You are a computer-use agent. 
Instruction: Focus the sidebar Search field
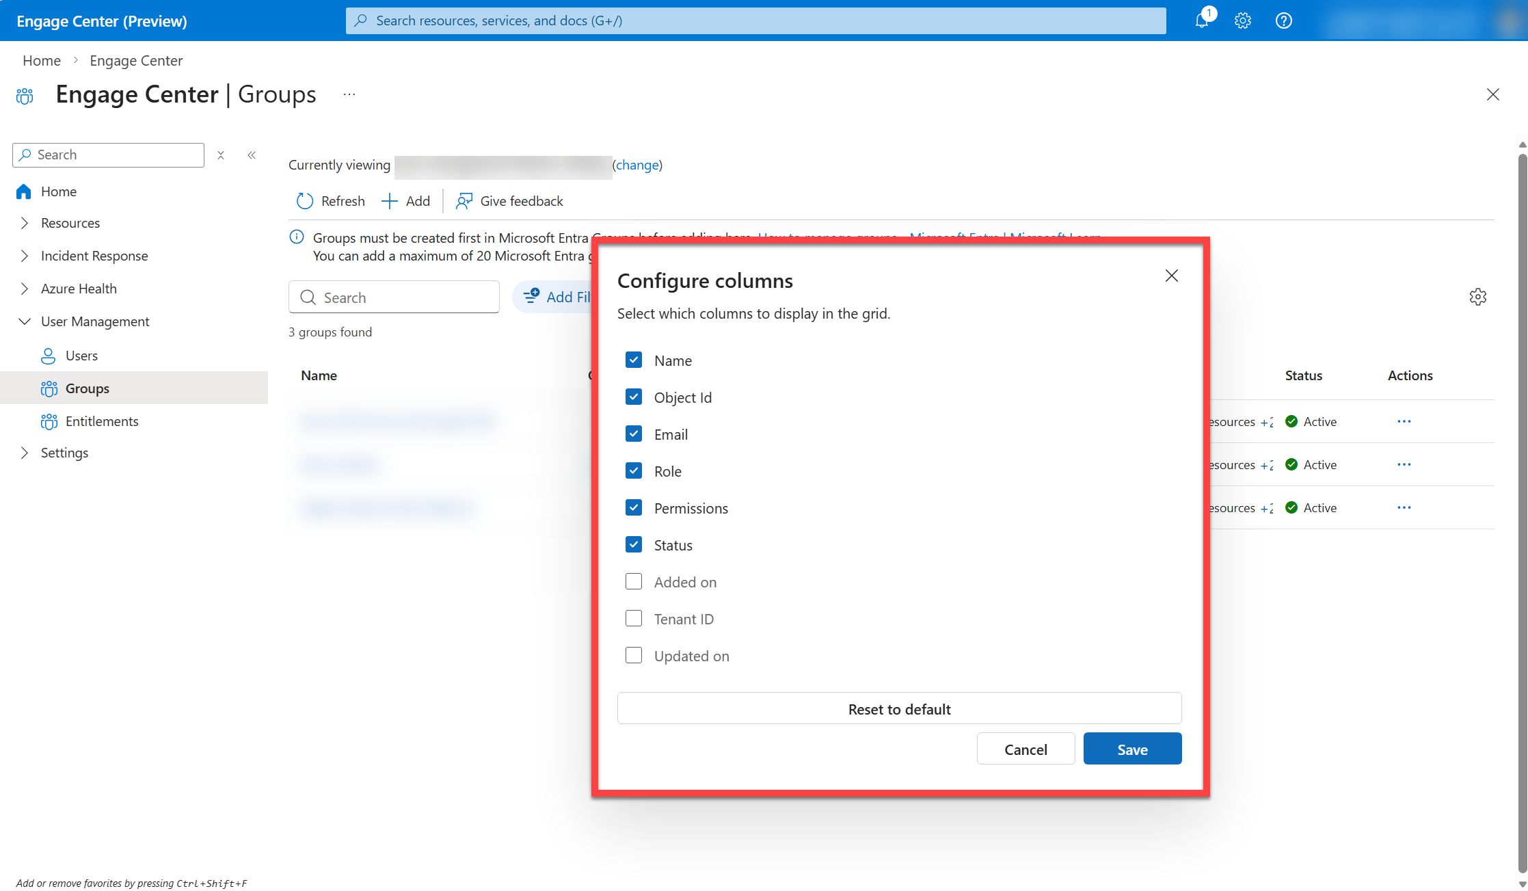[108, 155]
